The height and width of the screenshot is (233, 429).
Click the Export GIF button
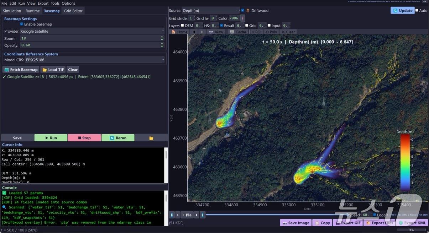point(347,223)
